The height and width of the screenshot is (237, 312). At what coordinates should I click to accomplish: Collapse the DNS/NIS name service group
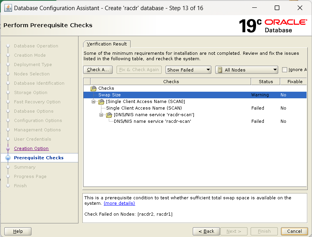(101, 115)
